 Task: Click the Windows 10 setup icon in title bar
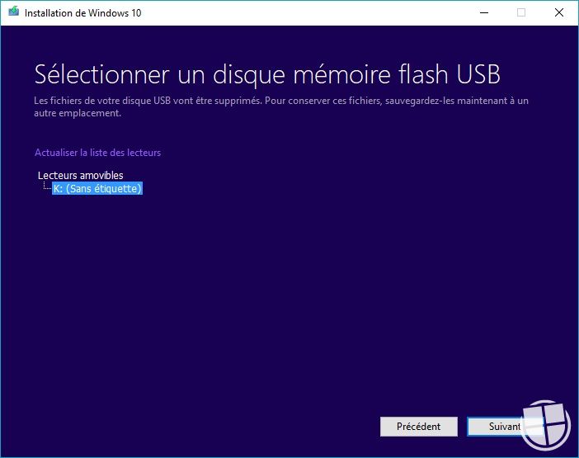[x=13, y=12]
